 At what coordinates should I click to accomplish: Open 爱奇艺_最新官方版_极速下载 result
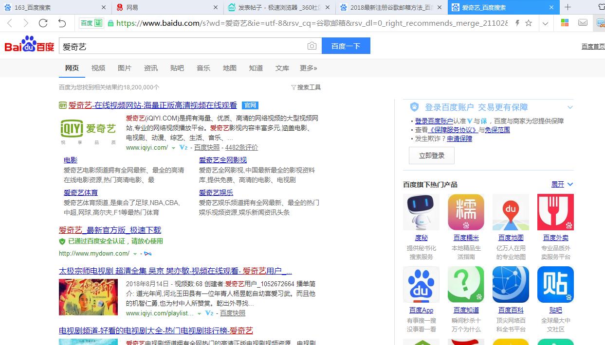coord(110,230)
